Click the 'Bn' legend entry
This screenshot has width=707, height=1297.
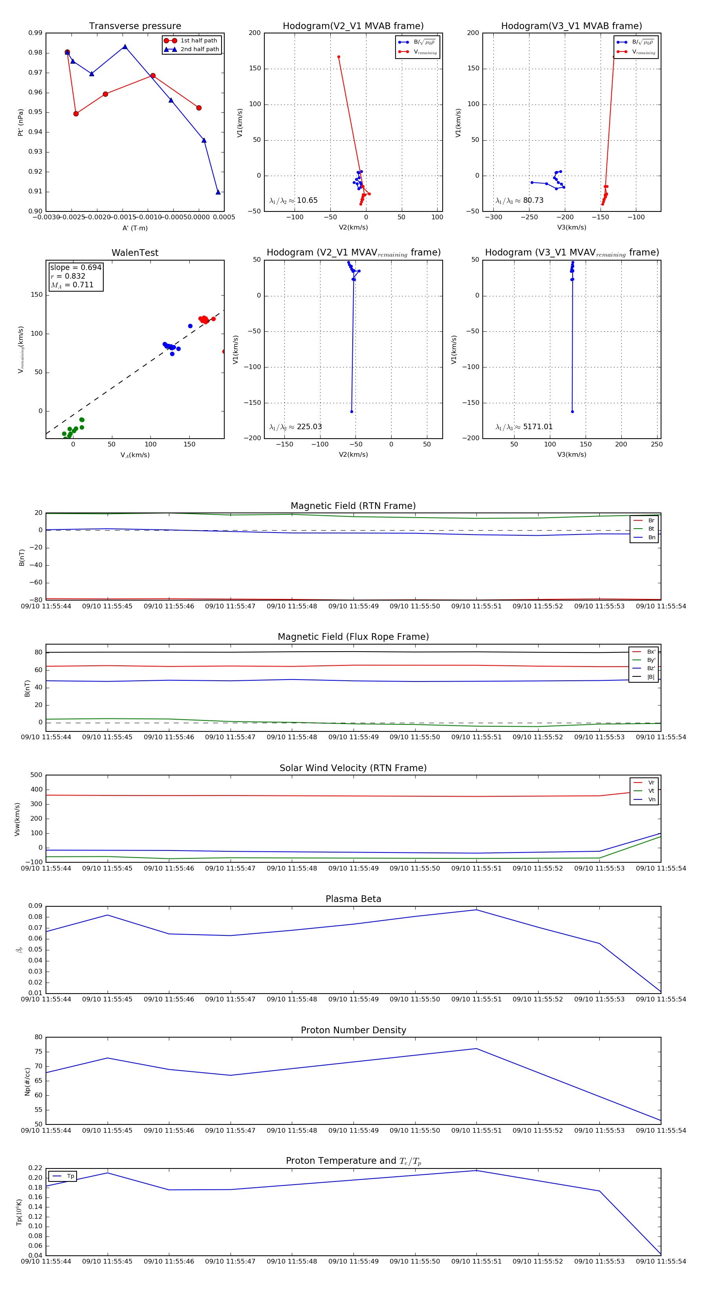point(645,537)
